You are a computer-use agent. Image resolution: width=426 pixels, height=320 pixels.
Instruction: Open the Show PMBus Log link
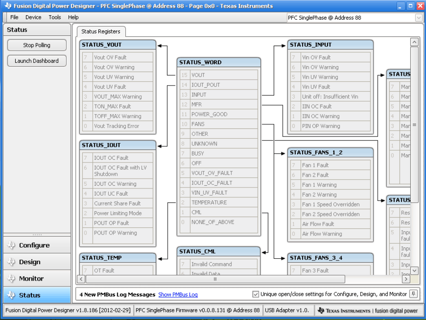coord(178,294)
